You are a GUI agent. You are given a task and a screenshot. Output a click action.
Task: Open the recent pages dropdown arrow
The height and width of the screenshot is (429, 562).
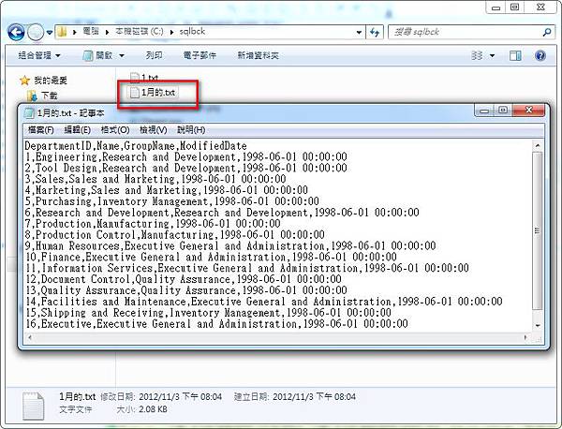tap(50, 33)
